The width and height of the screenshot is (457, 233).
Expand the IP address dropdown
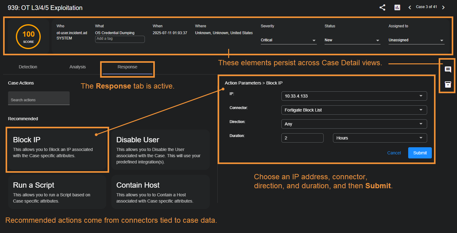[x=354, y=96]
